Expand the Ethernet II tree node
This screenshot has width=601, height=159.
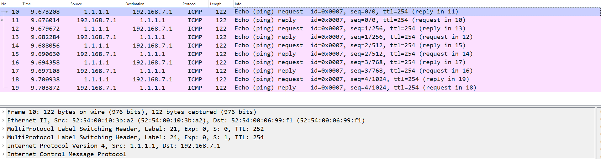coord(3,120)
